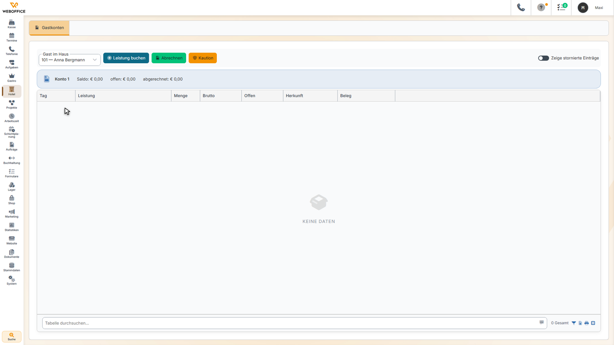Open the Stammdaten module
Image resolution: width=614 pixels, height=345 pixels.
[x=12, y=267]
